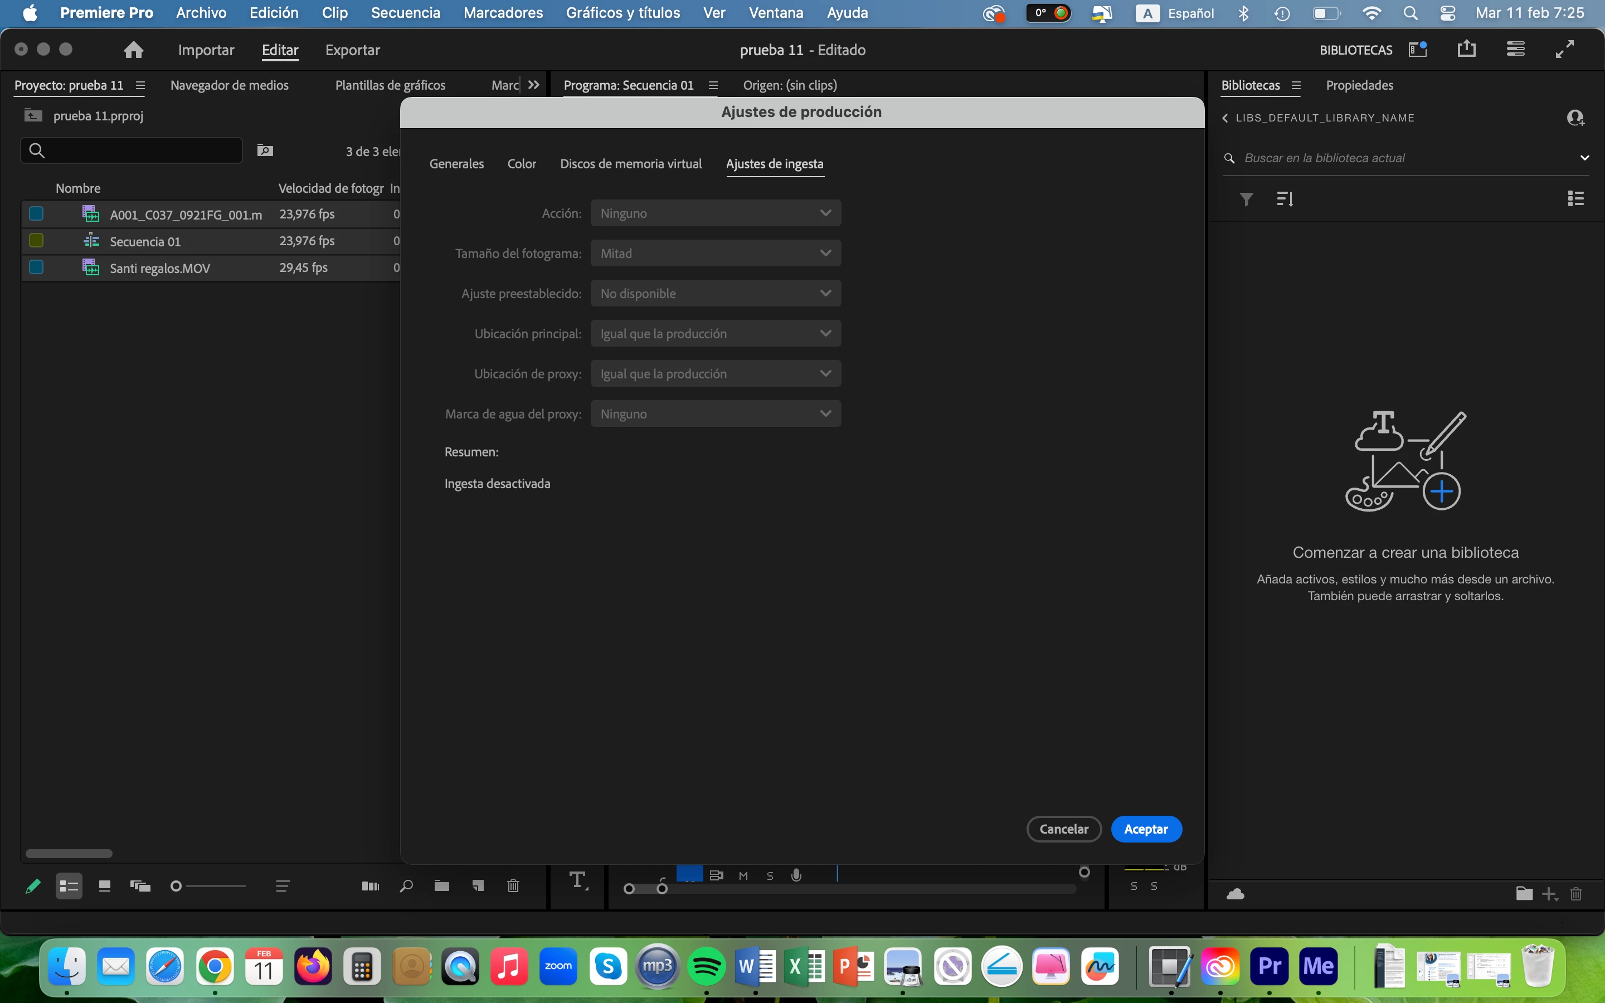Click the sort icons menu in Project panel
This screenshot has height=1003, width=1605.
283,885
